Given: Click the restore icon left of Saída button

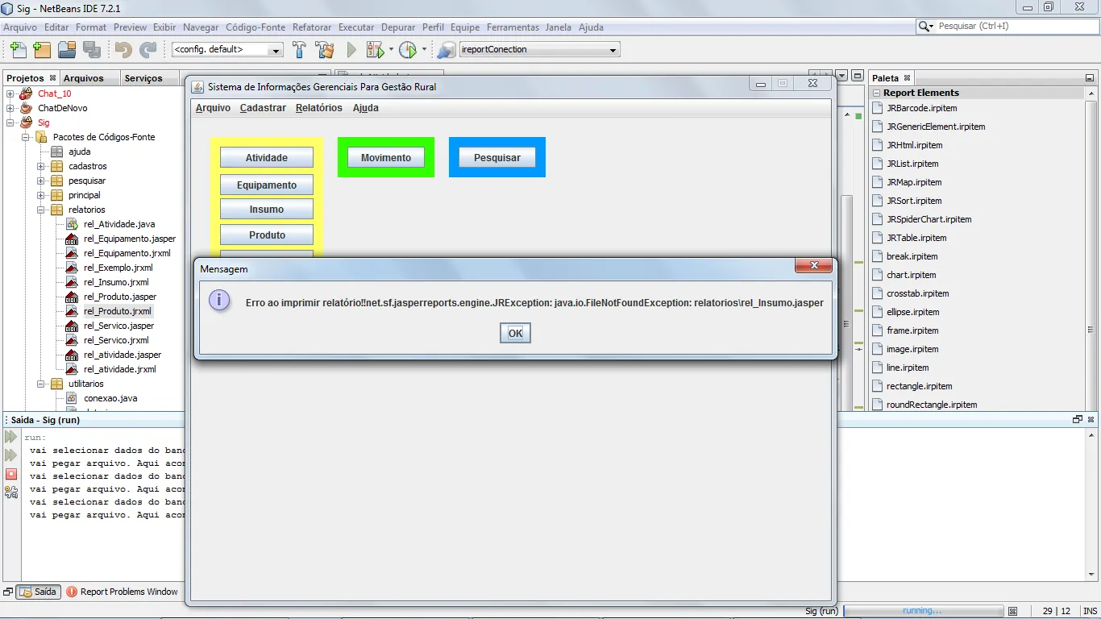Looking at the screenshot, I should pos(8,592).
